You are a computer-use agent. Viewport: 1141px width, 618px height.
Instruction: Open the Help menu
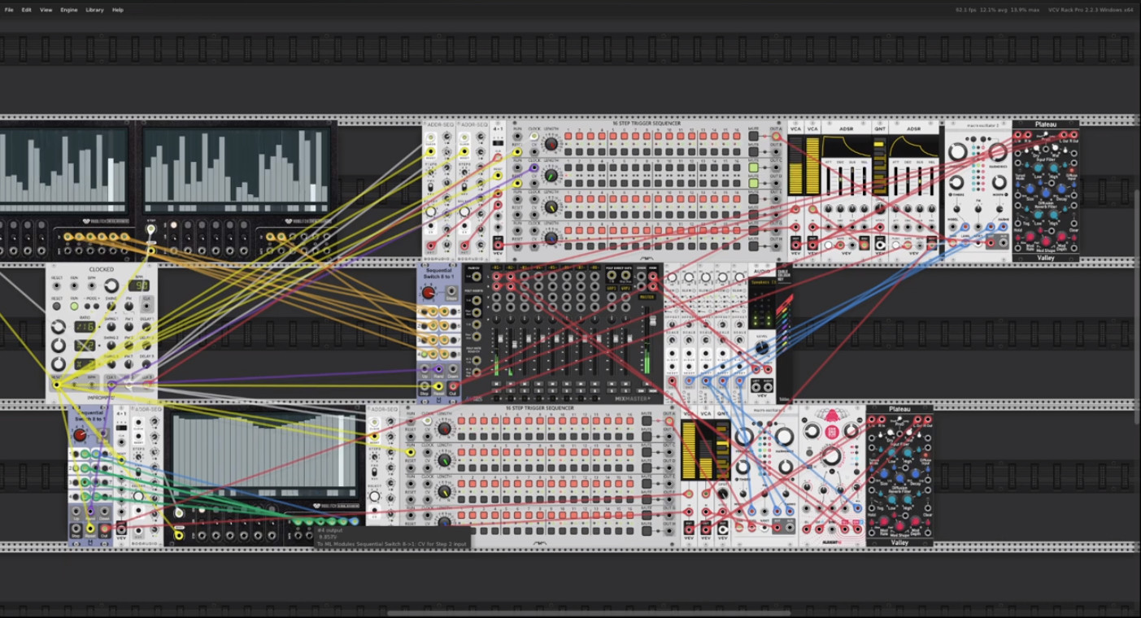(118, 10)
